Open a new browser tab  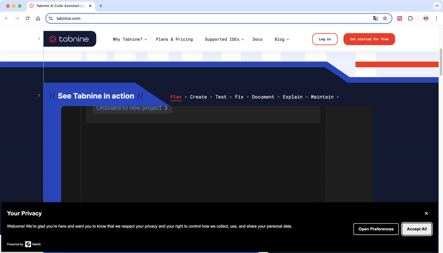pyautogui.click(x=101, y=6)
